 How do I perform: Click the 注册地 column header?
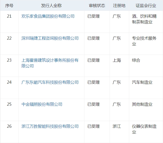[x=119, y=5]
